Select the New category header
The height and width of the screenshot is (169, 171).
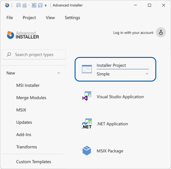coord(11,73)
